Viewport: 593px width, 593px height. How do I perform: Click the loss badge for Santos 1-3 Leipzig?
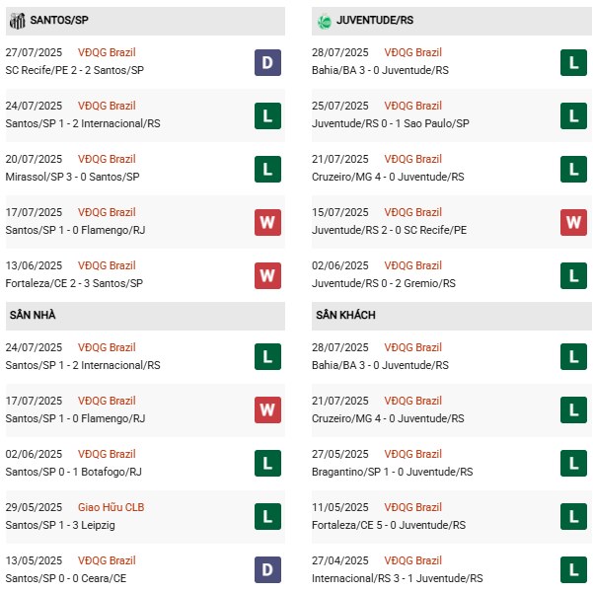pos(266,517)
